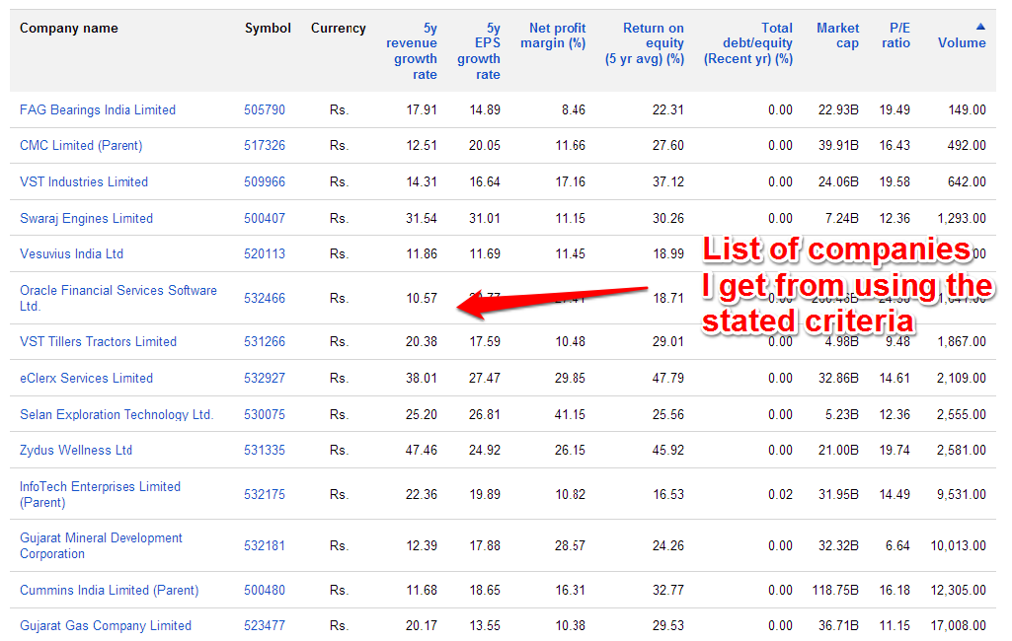Screen dimensions: 1012x641
Task: Open FAG Bearings India Limited link
Action: (x=98, y=109)
